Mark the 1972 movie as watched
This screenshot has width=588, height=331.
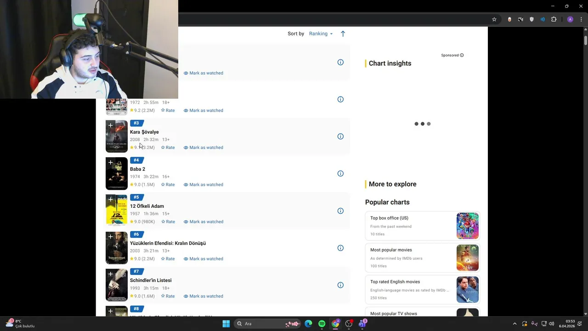pos(204,110)
